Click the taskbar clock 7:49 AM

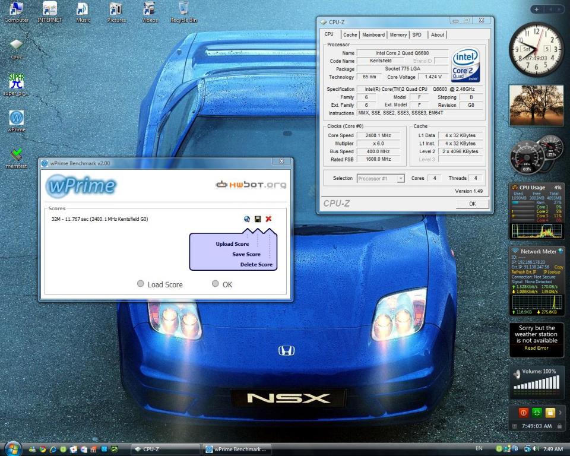pyautogui.click(x=553, y=449)
